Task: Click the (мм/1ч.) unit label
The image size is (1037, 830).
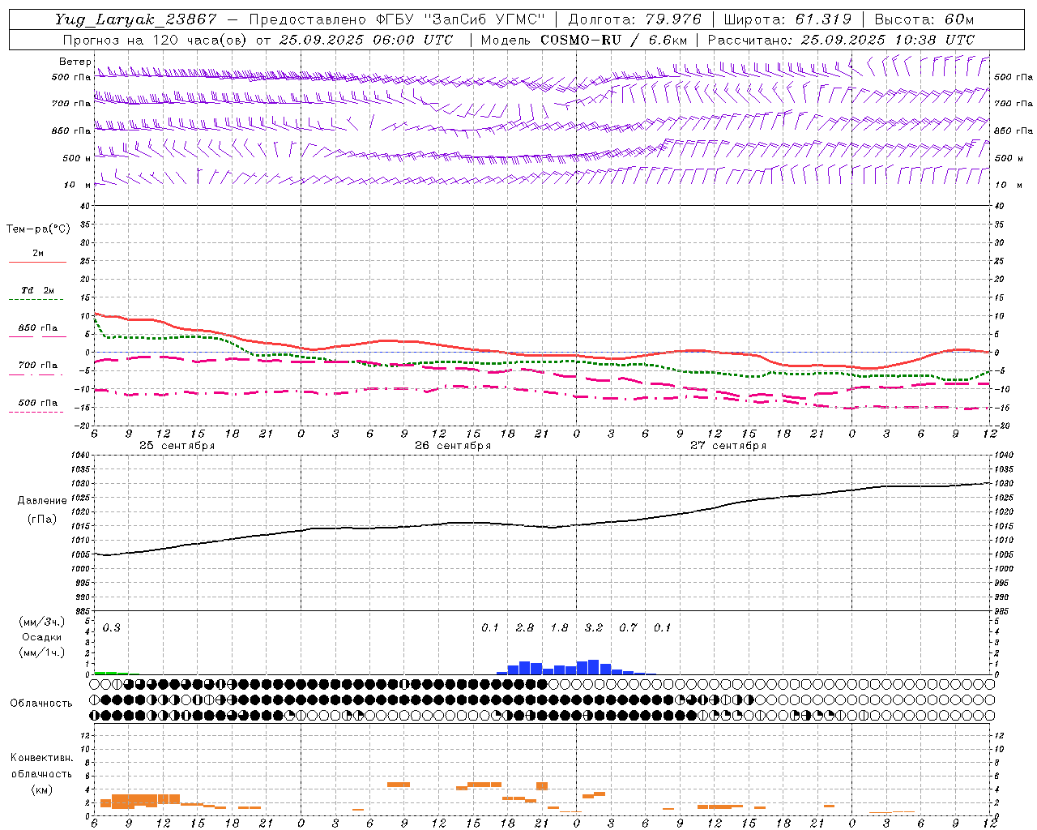Action: (42, 652)
